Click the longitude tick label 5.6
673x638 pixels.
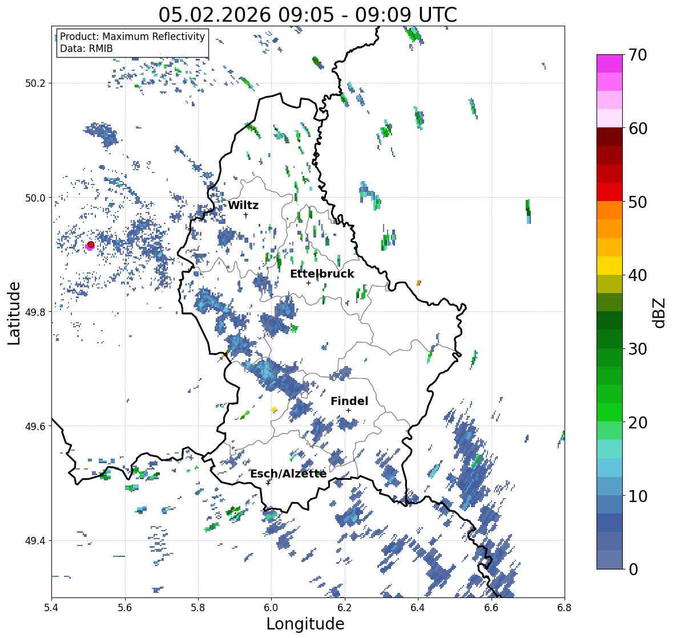click(x=125, y=607)
